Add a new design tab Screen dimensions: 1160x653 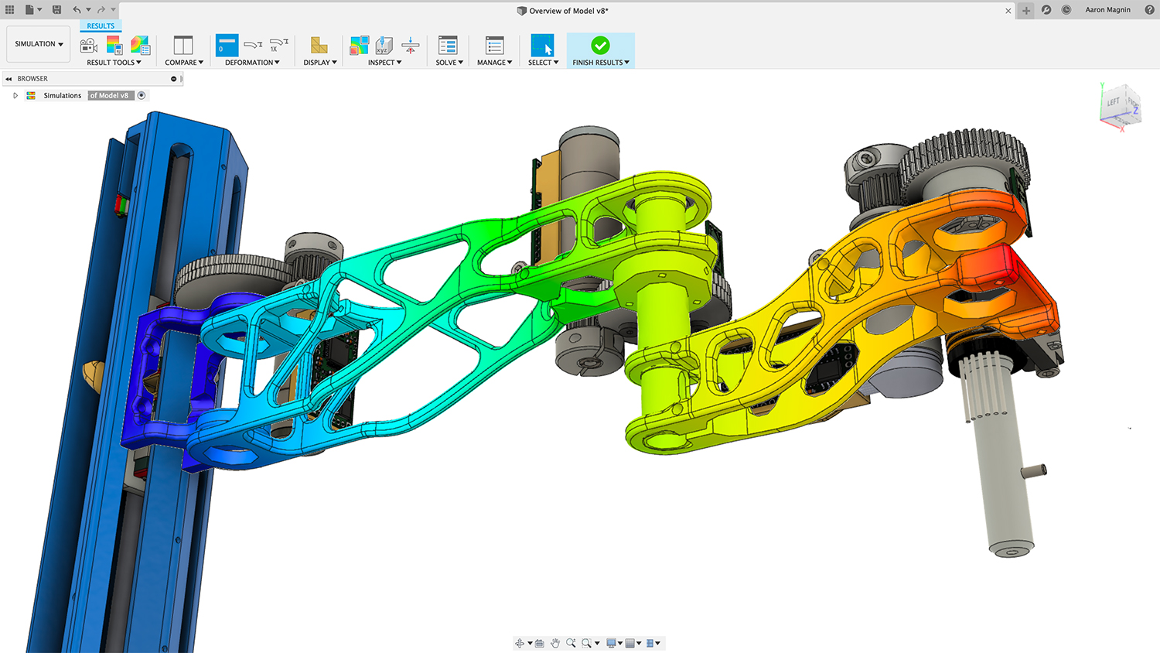pyautogui.click(x=1026, y=11)
